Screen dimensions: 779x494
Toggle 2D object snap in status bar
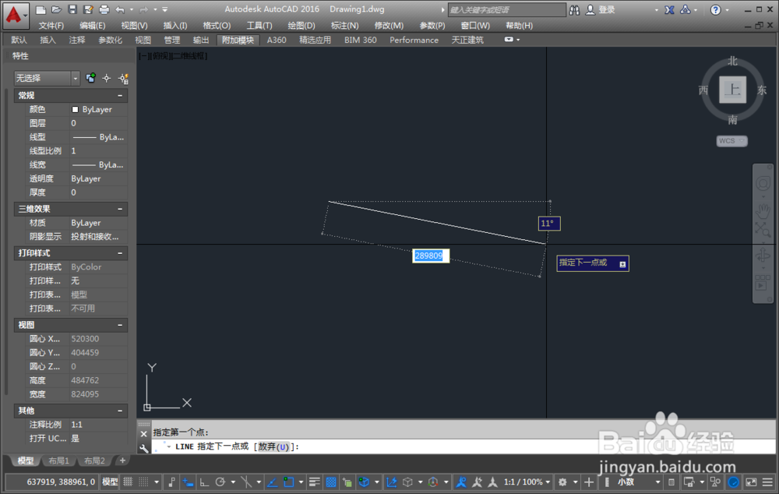pyautogui.click(x=289, y=482)
